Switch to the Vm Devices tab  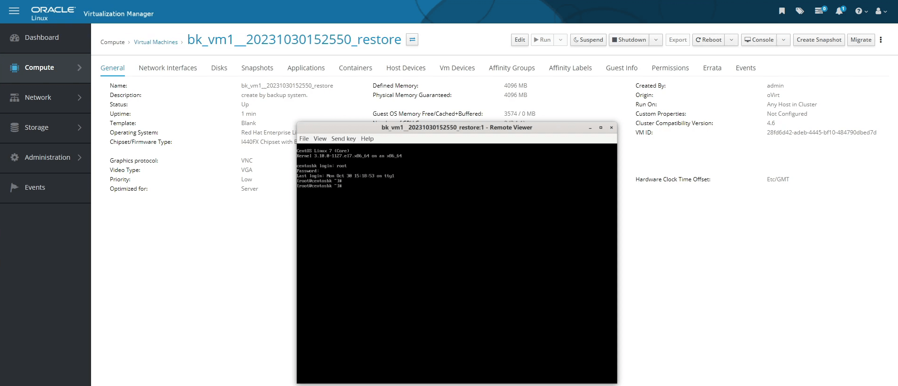click(457, 68)
